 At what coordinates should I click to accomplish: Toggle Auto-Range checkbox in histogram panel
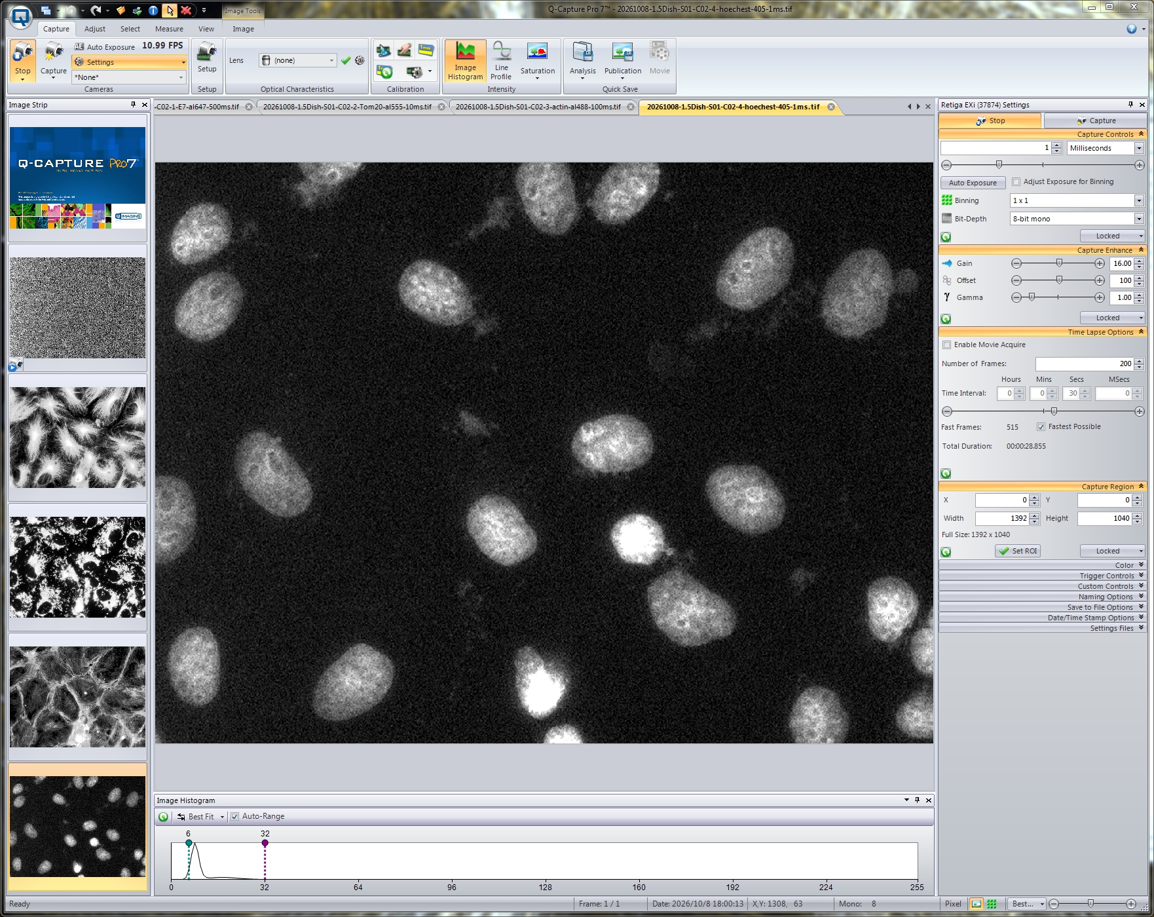tap(234, 817)
